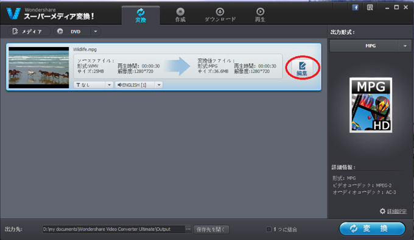Click the feedback message icon
Screen dimensions: 414x240
(x=370, y=7)
